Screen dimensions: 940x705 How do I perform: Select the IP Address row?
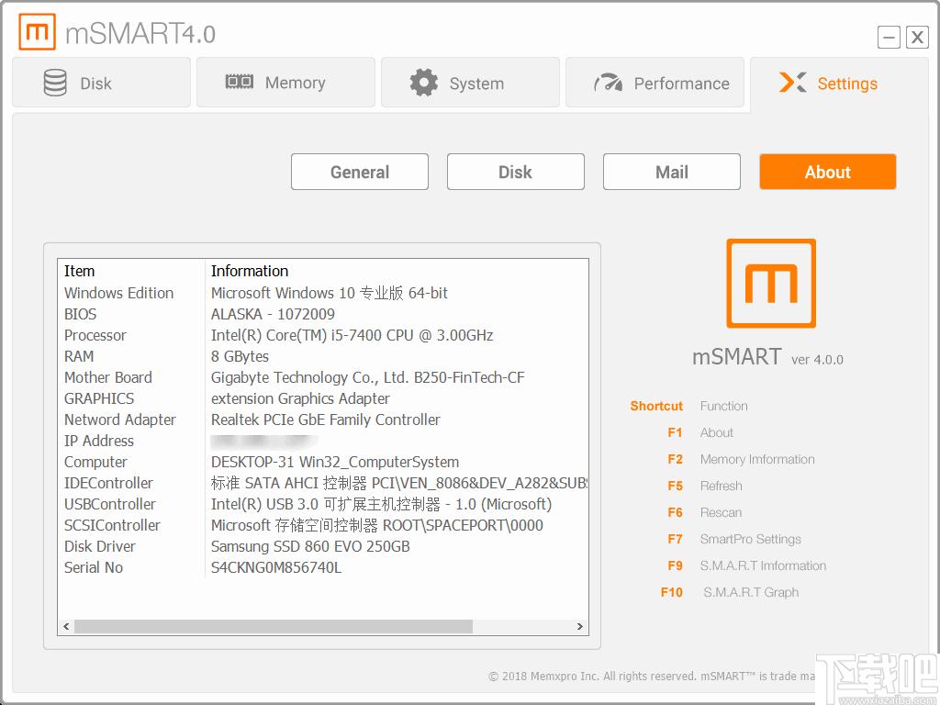[x=323, y=441]
